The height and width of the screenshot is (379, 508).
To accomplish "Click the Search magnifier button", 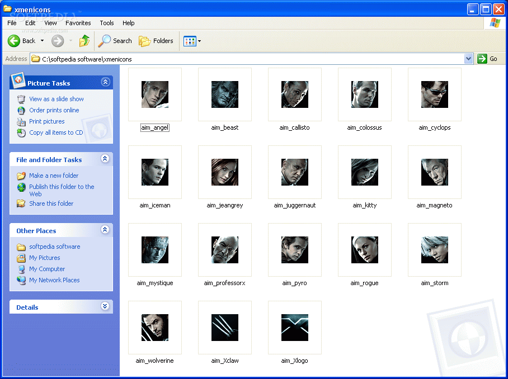I will point(115,41).
